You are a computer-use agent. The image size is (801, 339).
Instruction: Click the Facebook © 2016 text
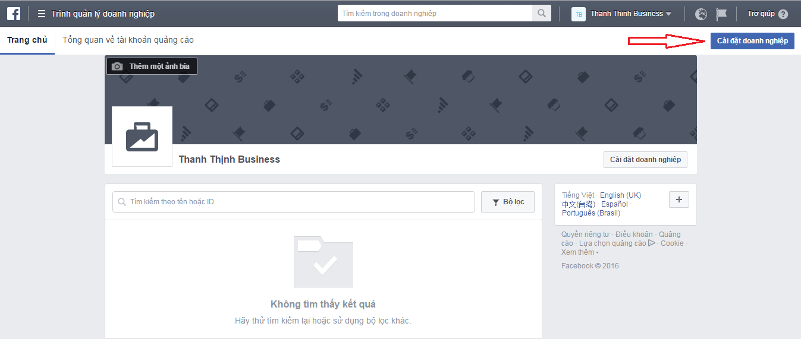coord(590,266)
